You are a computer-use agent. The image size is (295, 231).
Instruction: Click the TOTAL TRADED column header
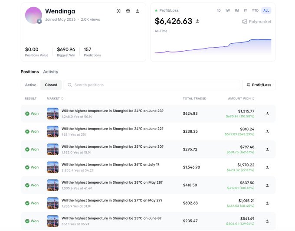(194, 98)
